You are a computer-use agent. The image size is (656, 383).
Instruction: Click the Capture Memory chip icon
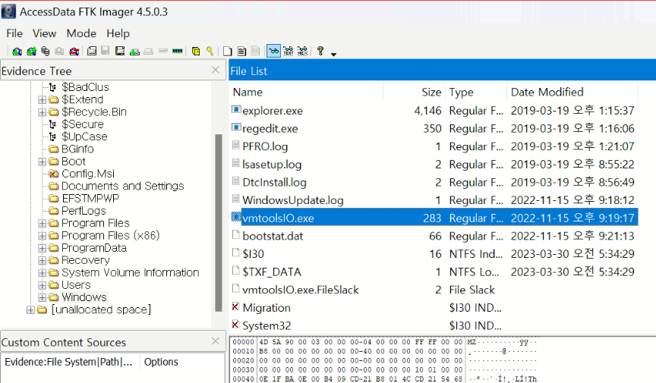point(178,51)
